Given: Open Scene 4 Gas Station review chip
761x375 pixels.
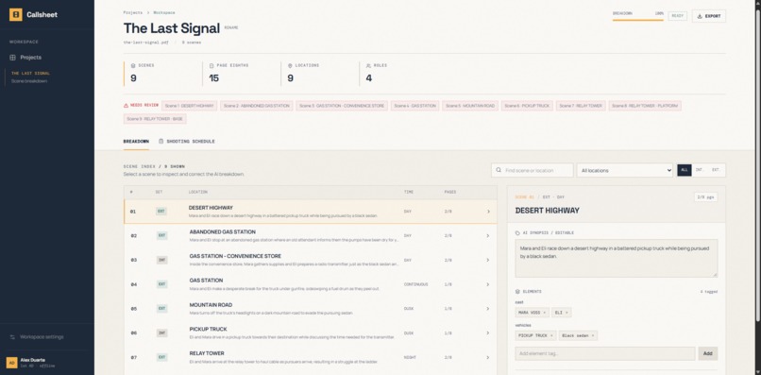Looking at the screenshot, I should click(x=414, y=106).
